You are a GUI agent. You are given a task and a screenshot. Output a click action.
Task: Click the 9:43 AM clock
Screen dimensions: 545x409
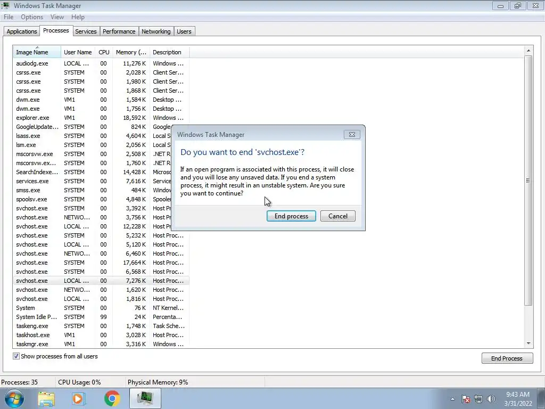518,395
